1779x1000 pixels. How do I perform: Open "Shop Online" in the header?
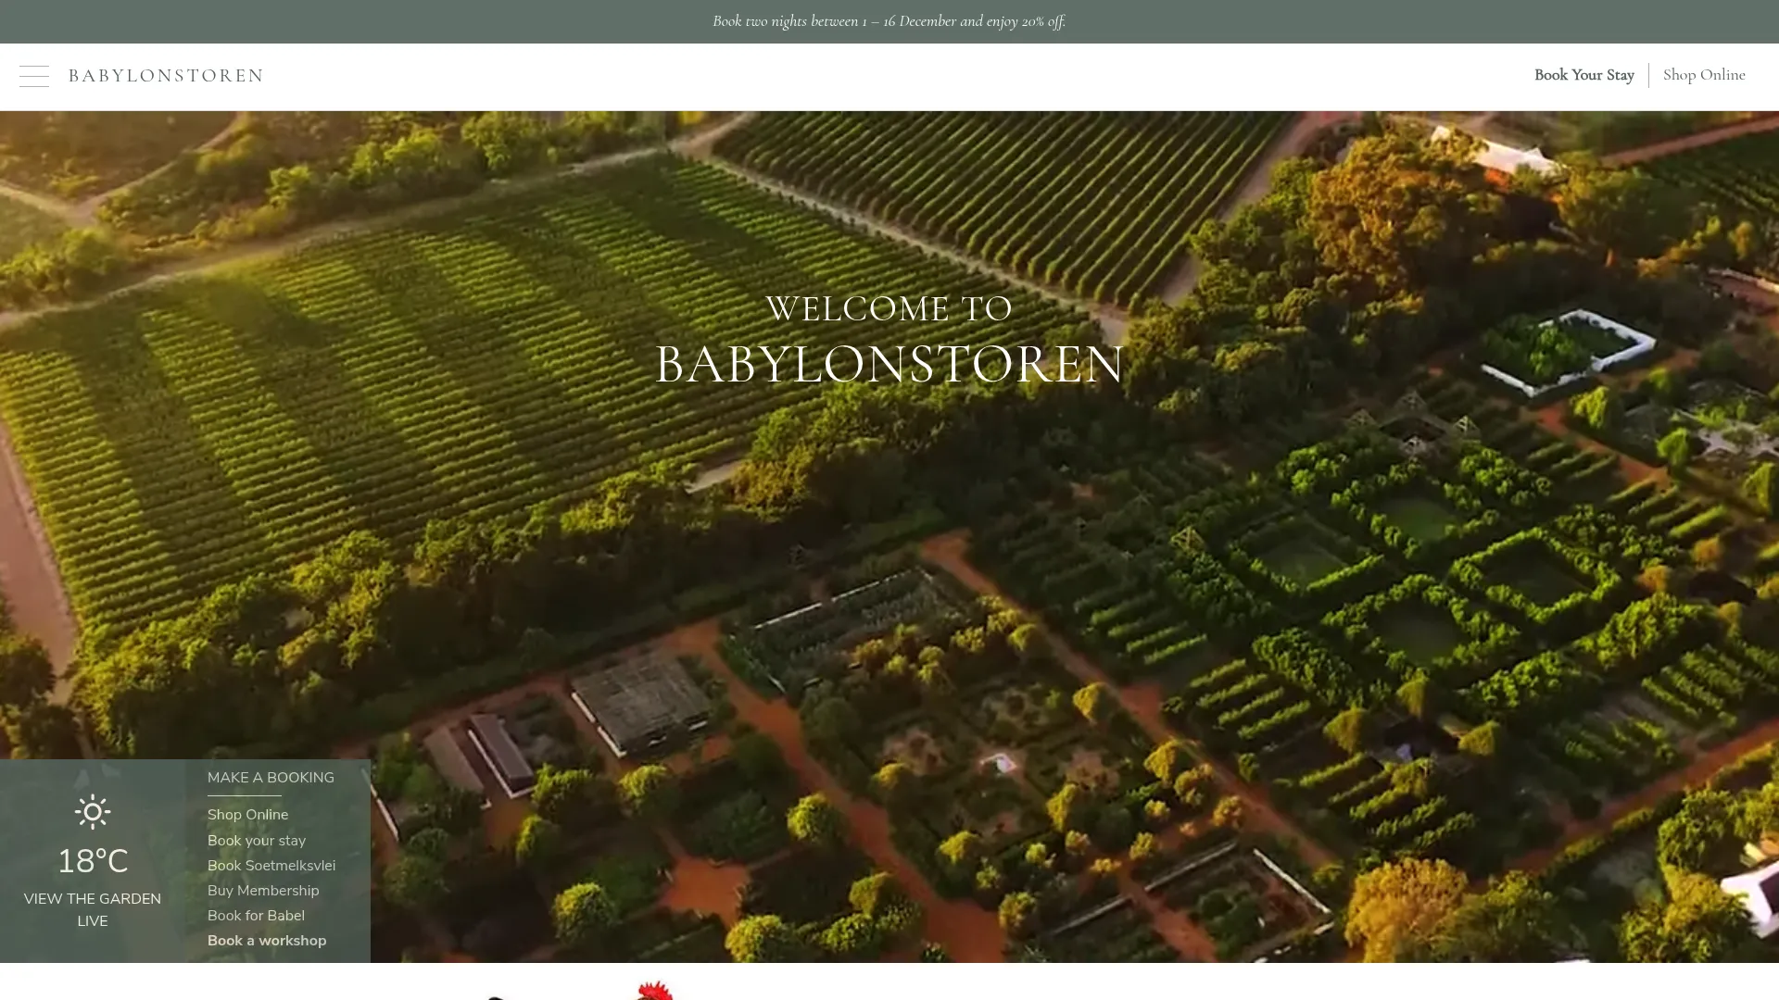(x=1704, y=75)
